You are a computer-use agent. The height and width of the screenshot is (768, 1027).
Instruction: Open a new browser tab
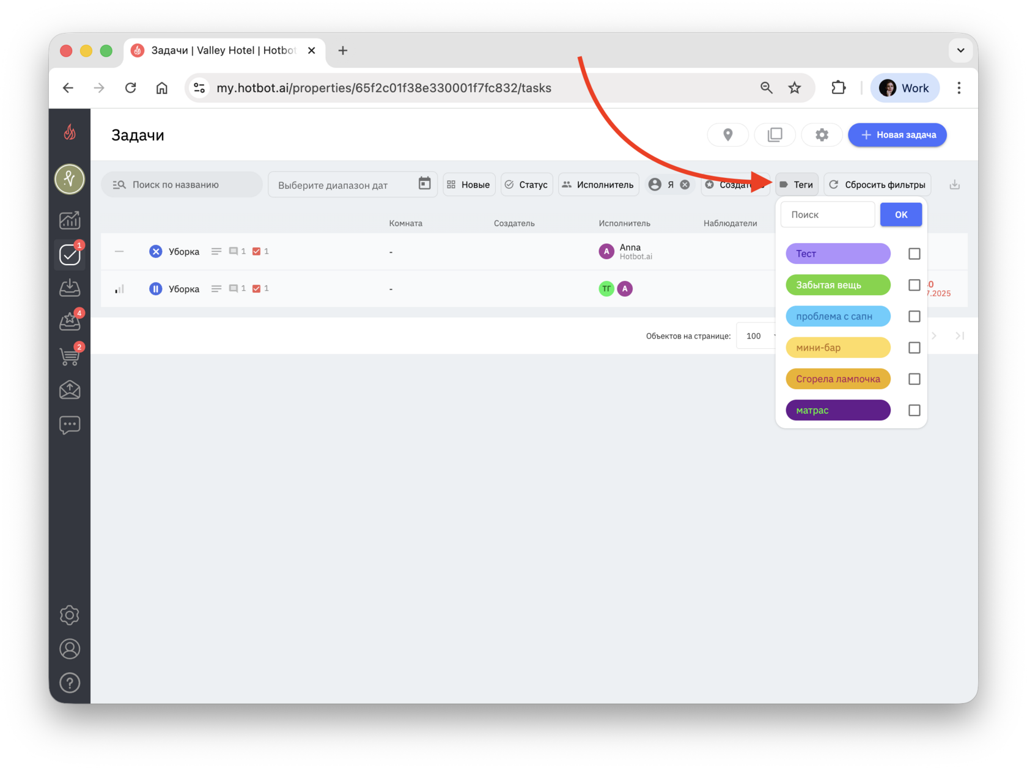point(343,51)
